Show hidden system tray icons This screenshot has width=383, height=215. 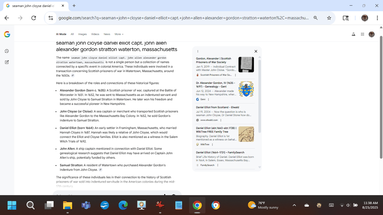coord(294,205)
